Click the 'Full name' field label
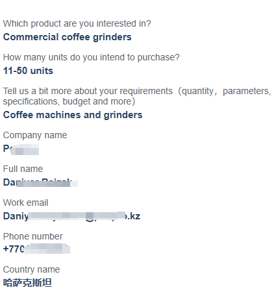This screenshot has width=276, height=294. [23, 169]
